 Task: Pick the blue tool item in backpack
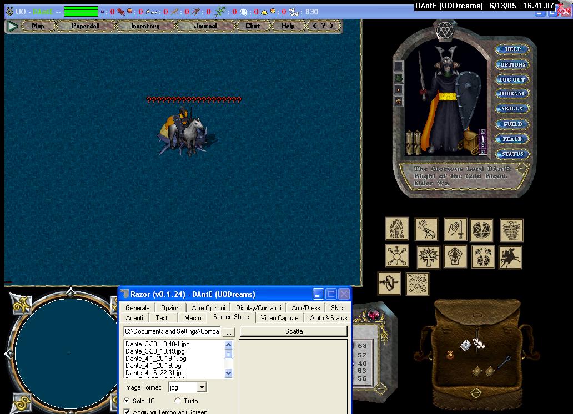pyautogui.click(x=504, y=362)
